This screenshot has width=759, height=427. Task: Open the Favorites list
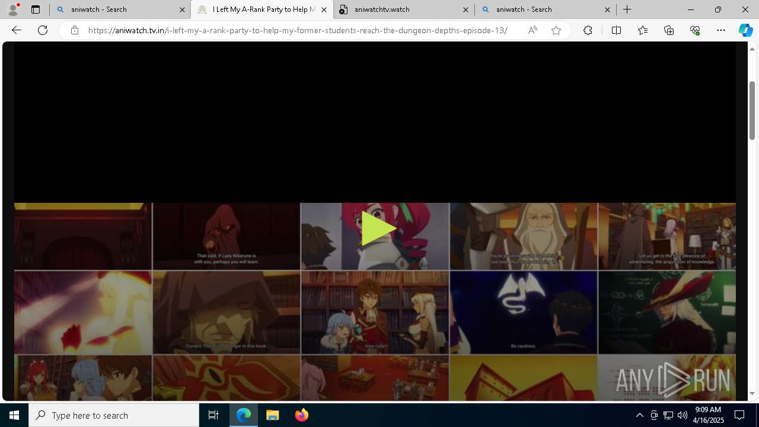pyautogui.click(x=643, y=30)
